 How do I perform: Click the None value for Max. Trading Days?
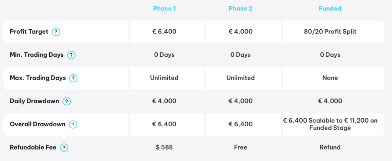[330, 78]
